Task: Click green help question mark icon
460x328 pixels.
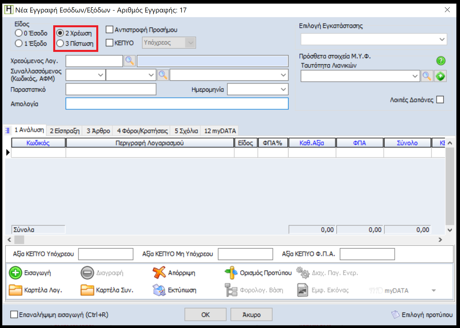Action: point(441,61)
